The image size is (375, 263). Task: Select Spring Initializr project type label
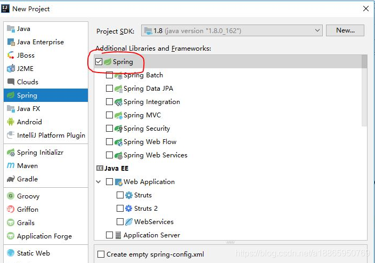[x=40, y=153]
